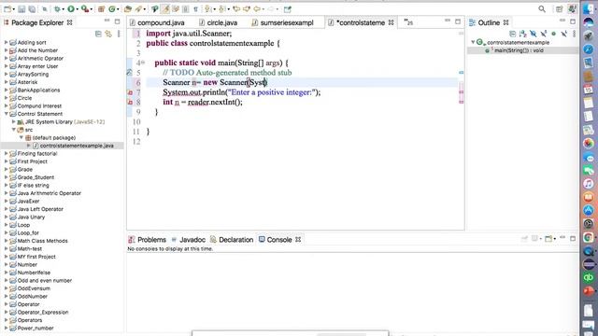Open Package Explorer view menu dots

pyautogui.click(x=119, y=34)
